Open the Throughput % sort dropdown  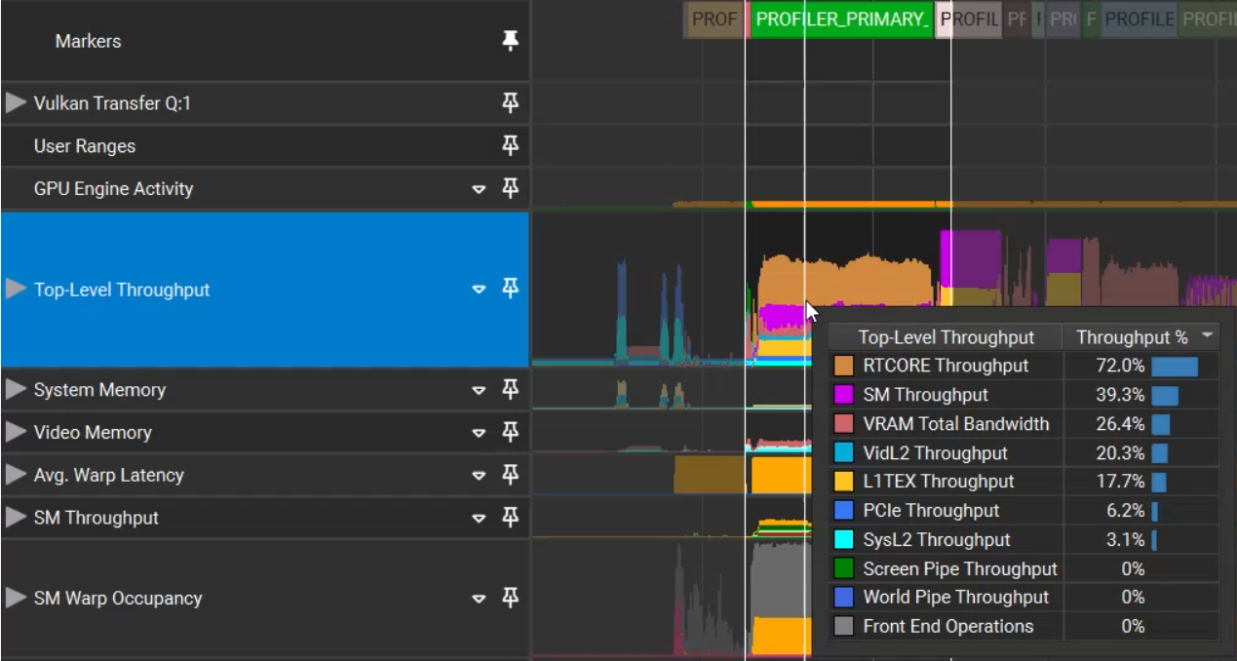[x=1206, y=336]
